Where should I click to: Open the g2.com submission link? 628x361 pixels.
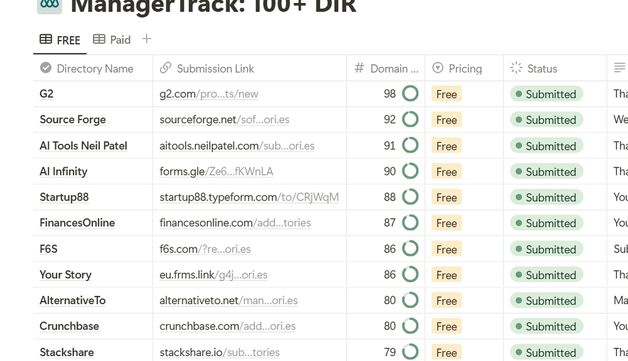[x=208, y=94]
